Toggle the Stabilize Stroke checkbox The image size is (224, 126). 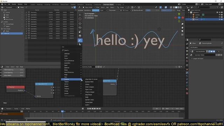133,10
